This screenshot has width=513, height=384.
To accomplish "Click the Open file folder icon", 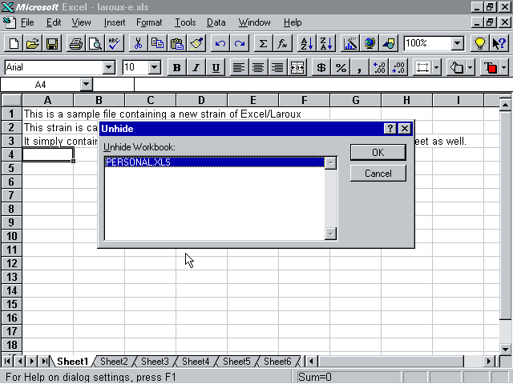I will [33, 43].
